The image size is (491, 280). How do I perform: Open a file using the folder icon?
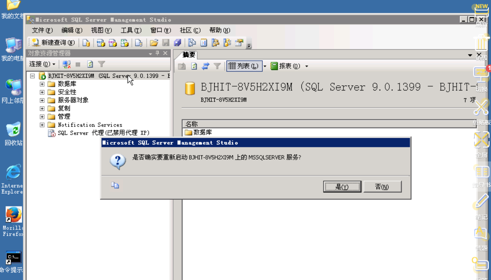pos(153,42)
